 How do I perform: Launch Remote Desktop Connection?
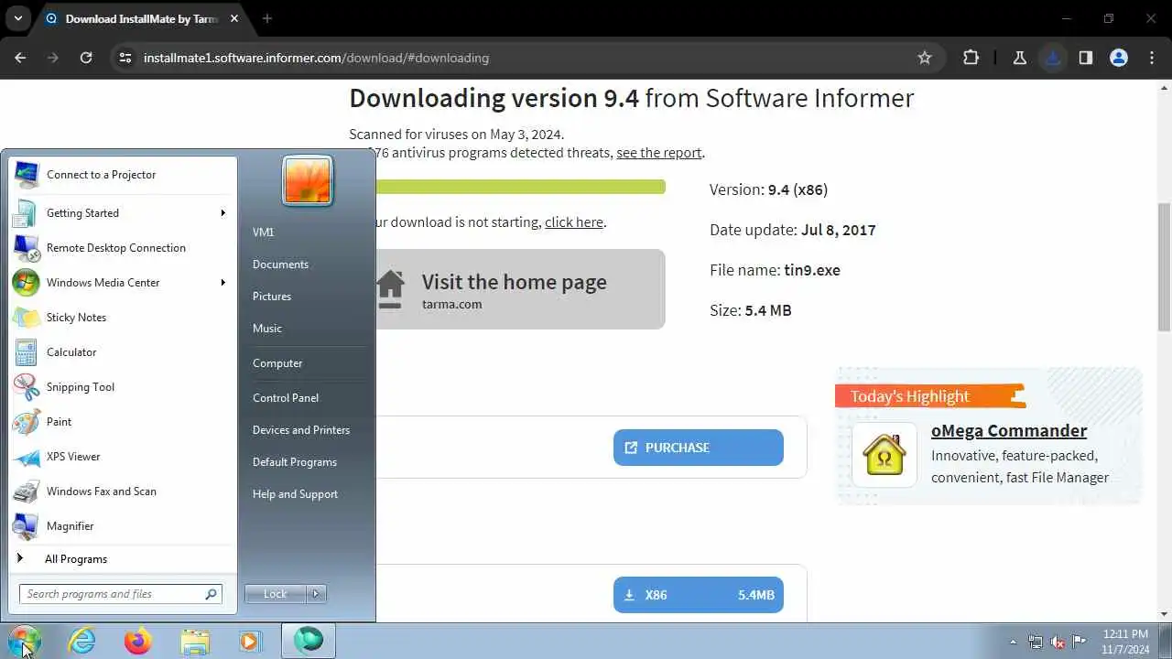tap(122, 247)
